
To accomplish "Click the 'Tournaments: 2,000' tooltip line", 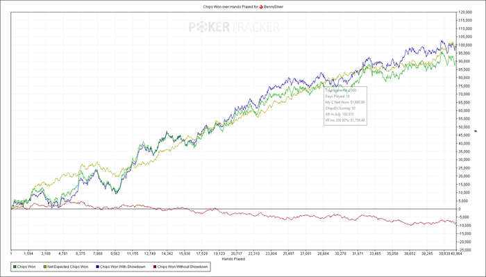I will pos(341,90).
